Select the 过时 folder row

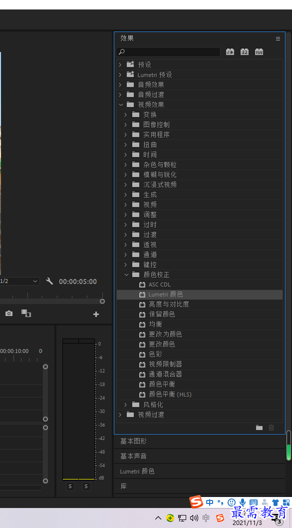pyautogui.click(x=200, y=224)
